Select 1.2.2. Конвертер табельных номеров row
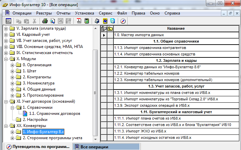Viewport: 241px width, 150px height. point(176,74)
